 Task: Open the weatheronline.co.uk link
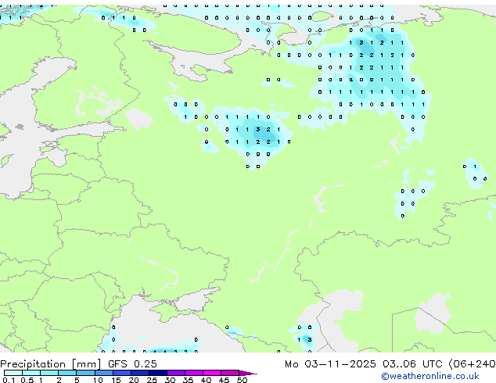pos(430,376)
